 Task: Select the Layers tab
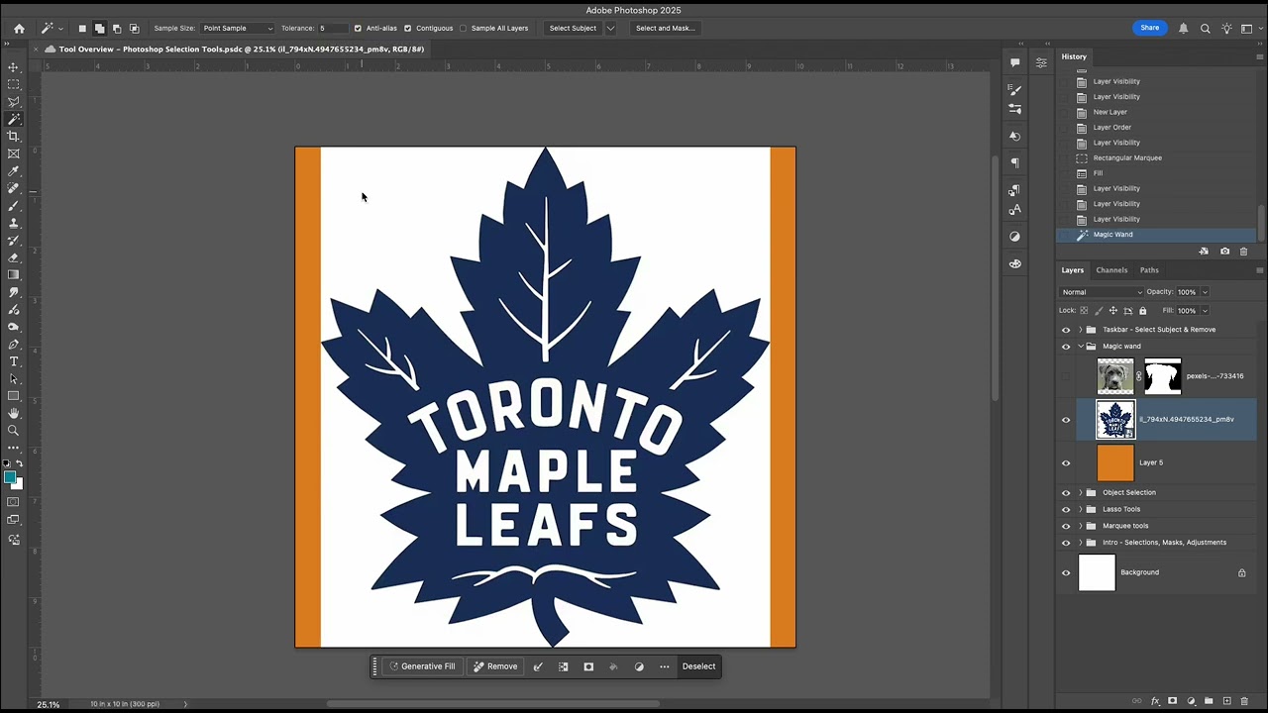pos(1073,270)
